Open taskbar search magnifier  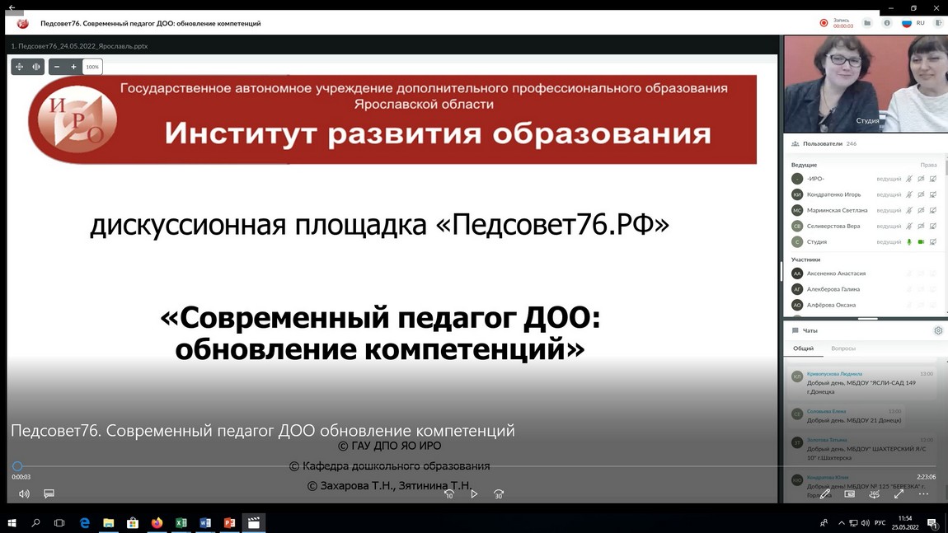coord(35,523)
